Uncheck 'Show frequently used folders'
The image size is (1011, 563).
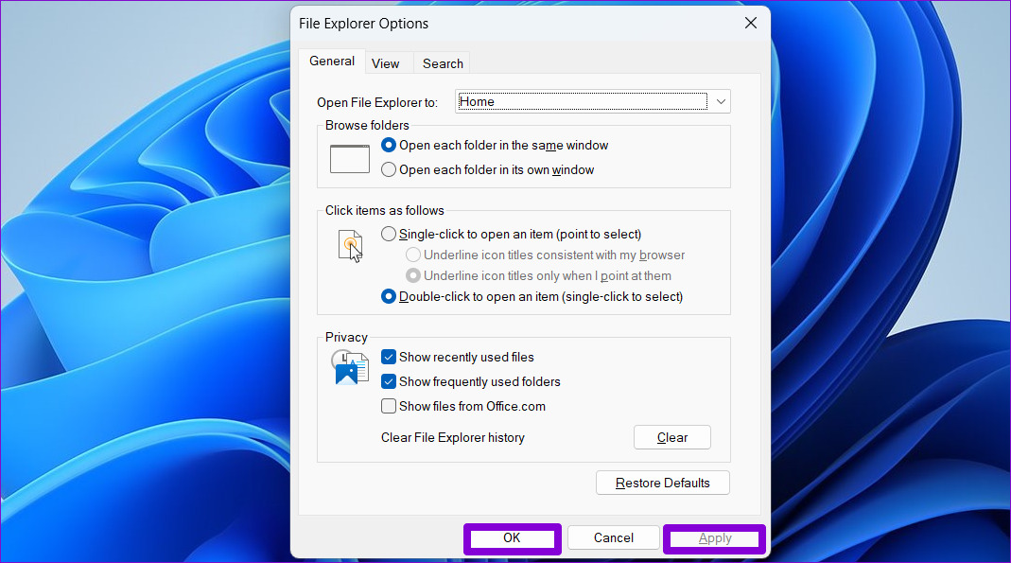pyautogui.click(x=388, y=381)
